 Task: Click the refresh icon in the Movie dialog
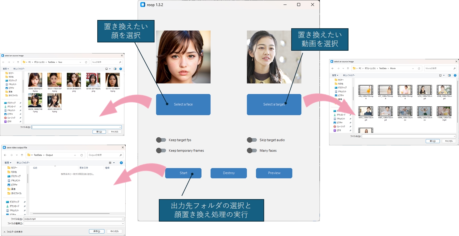[x=419, y=68]
